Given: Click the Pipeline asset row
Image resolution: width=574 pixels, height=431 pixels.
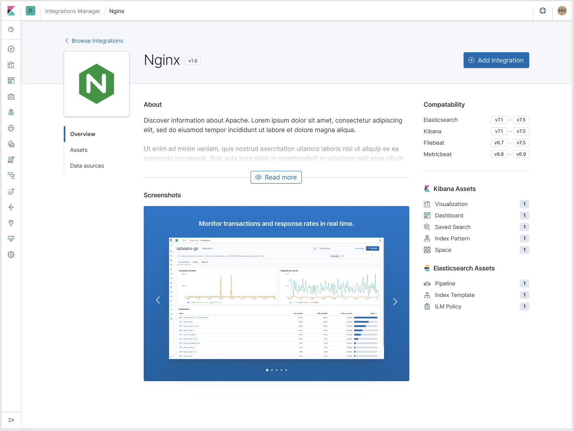Looking at the screenshot, I should click(x=476, y=284).
